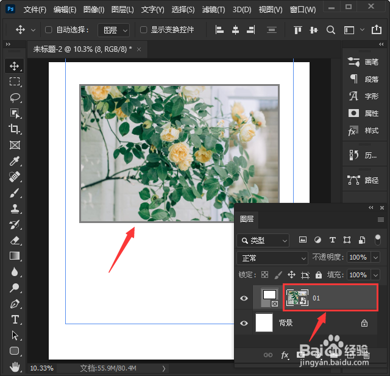
Task: Select the Blur tool
Action: click(x=15, y=272)
